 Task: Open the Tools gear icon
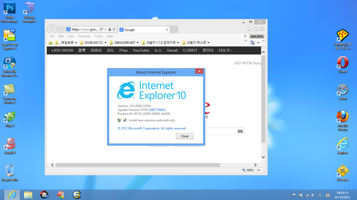(x=262, y=29)
